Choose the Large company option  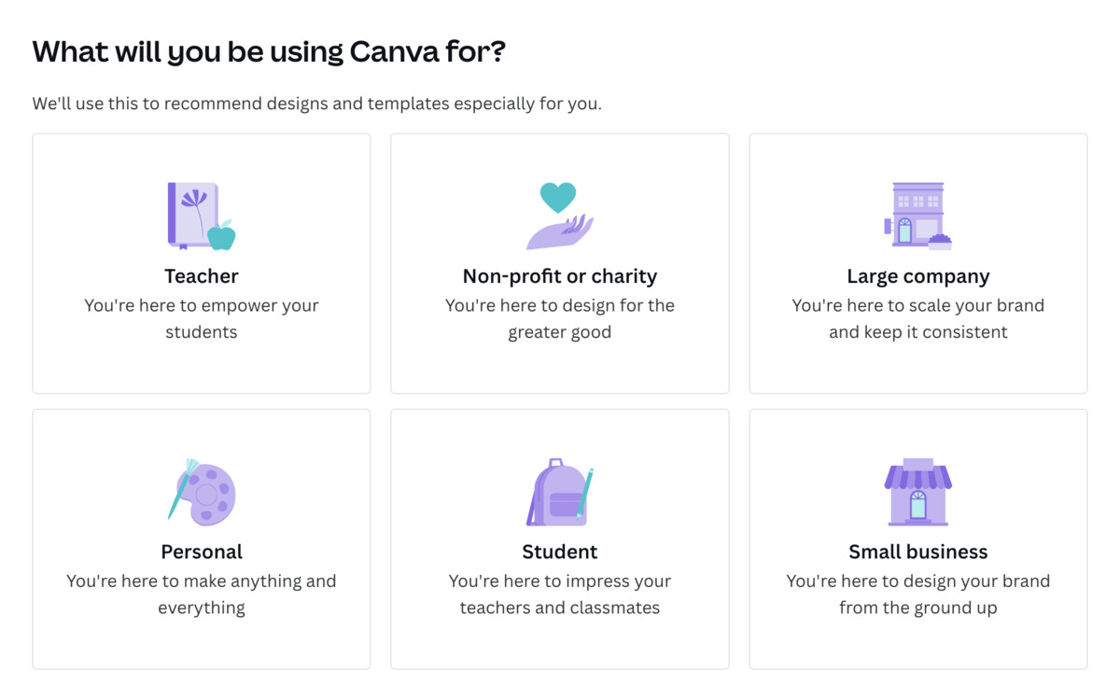917,262
